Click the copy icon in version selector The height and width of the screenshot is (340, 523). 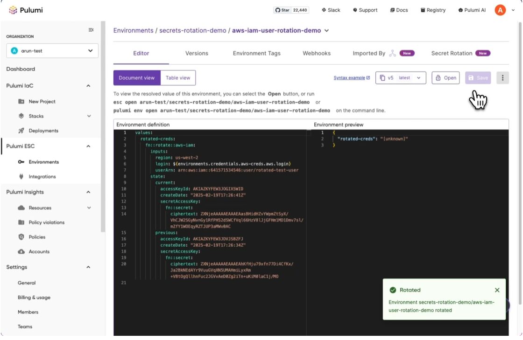point(382,77)
